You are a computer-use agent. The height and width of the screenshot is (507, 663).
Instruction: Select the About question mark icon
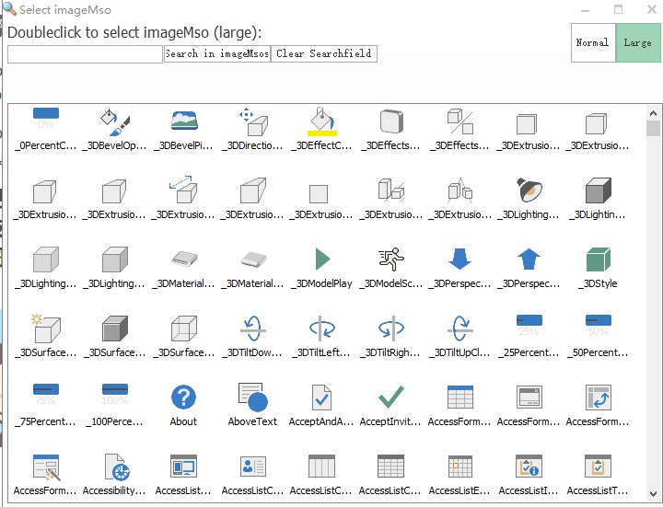click(x=183, y=398)
